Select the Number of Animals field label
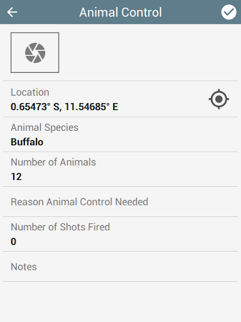Viewport: 241px width, 322px height. coord(53,162)
